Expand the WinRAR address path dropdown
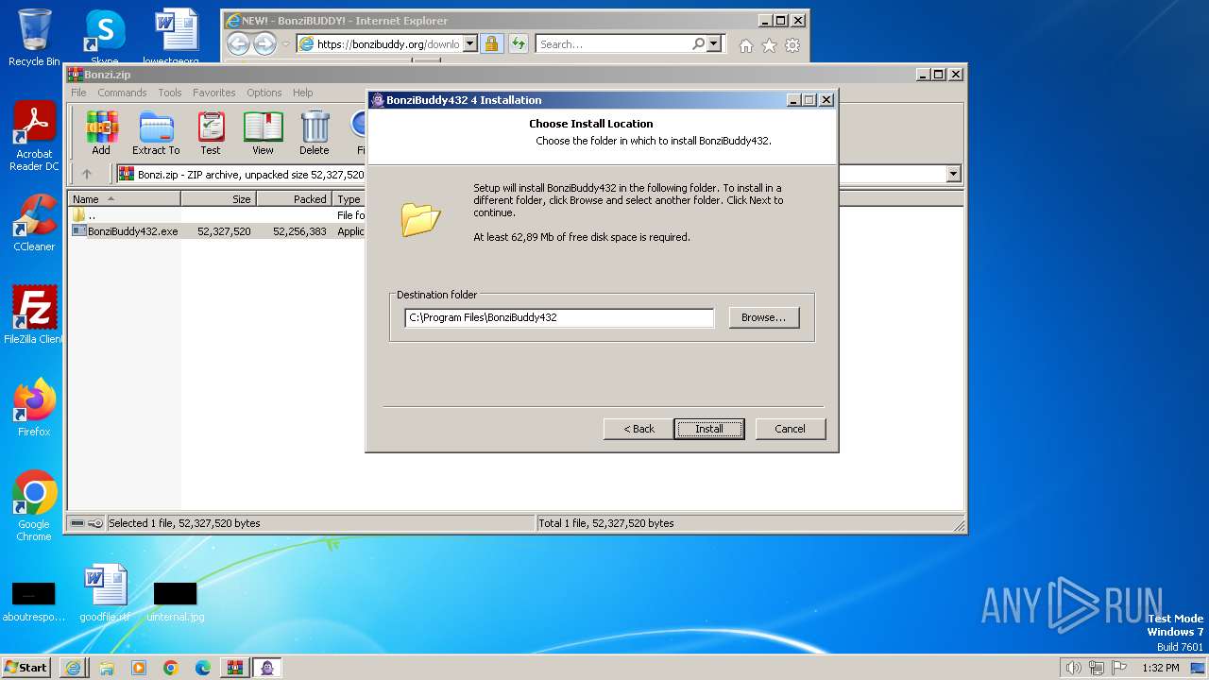 tap(953, 174)
